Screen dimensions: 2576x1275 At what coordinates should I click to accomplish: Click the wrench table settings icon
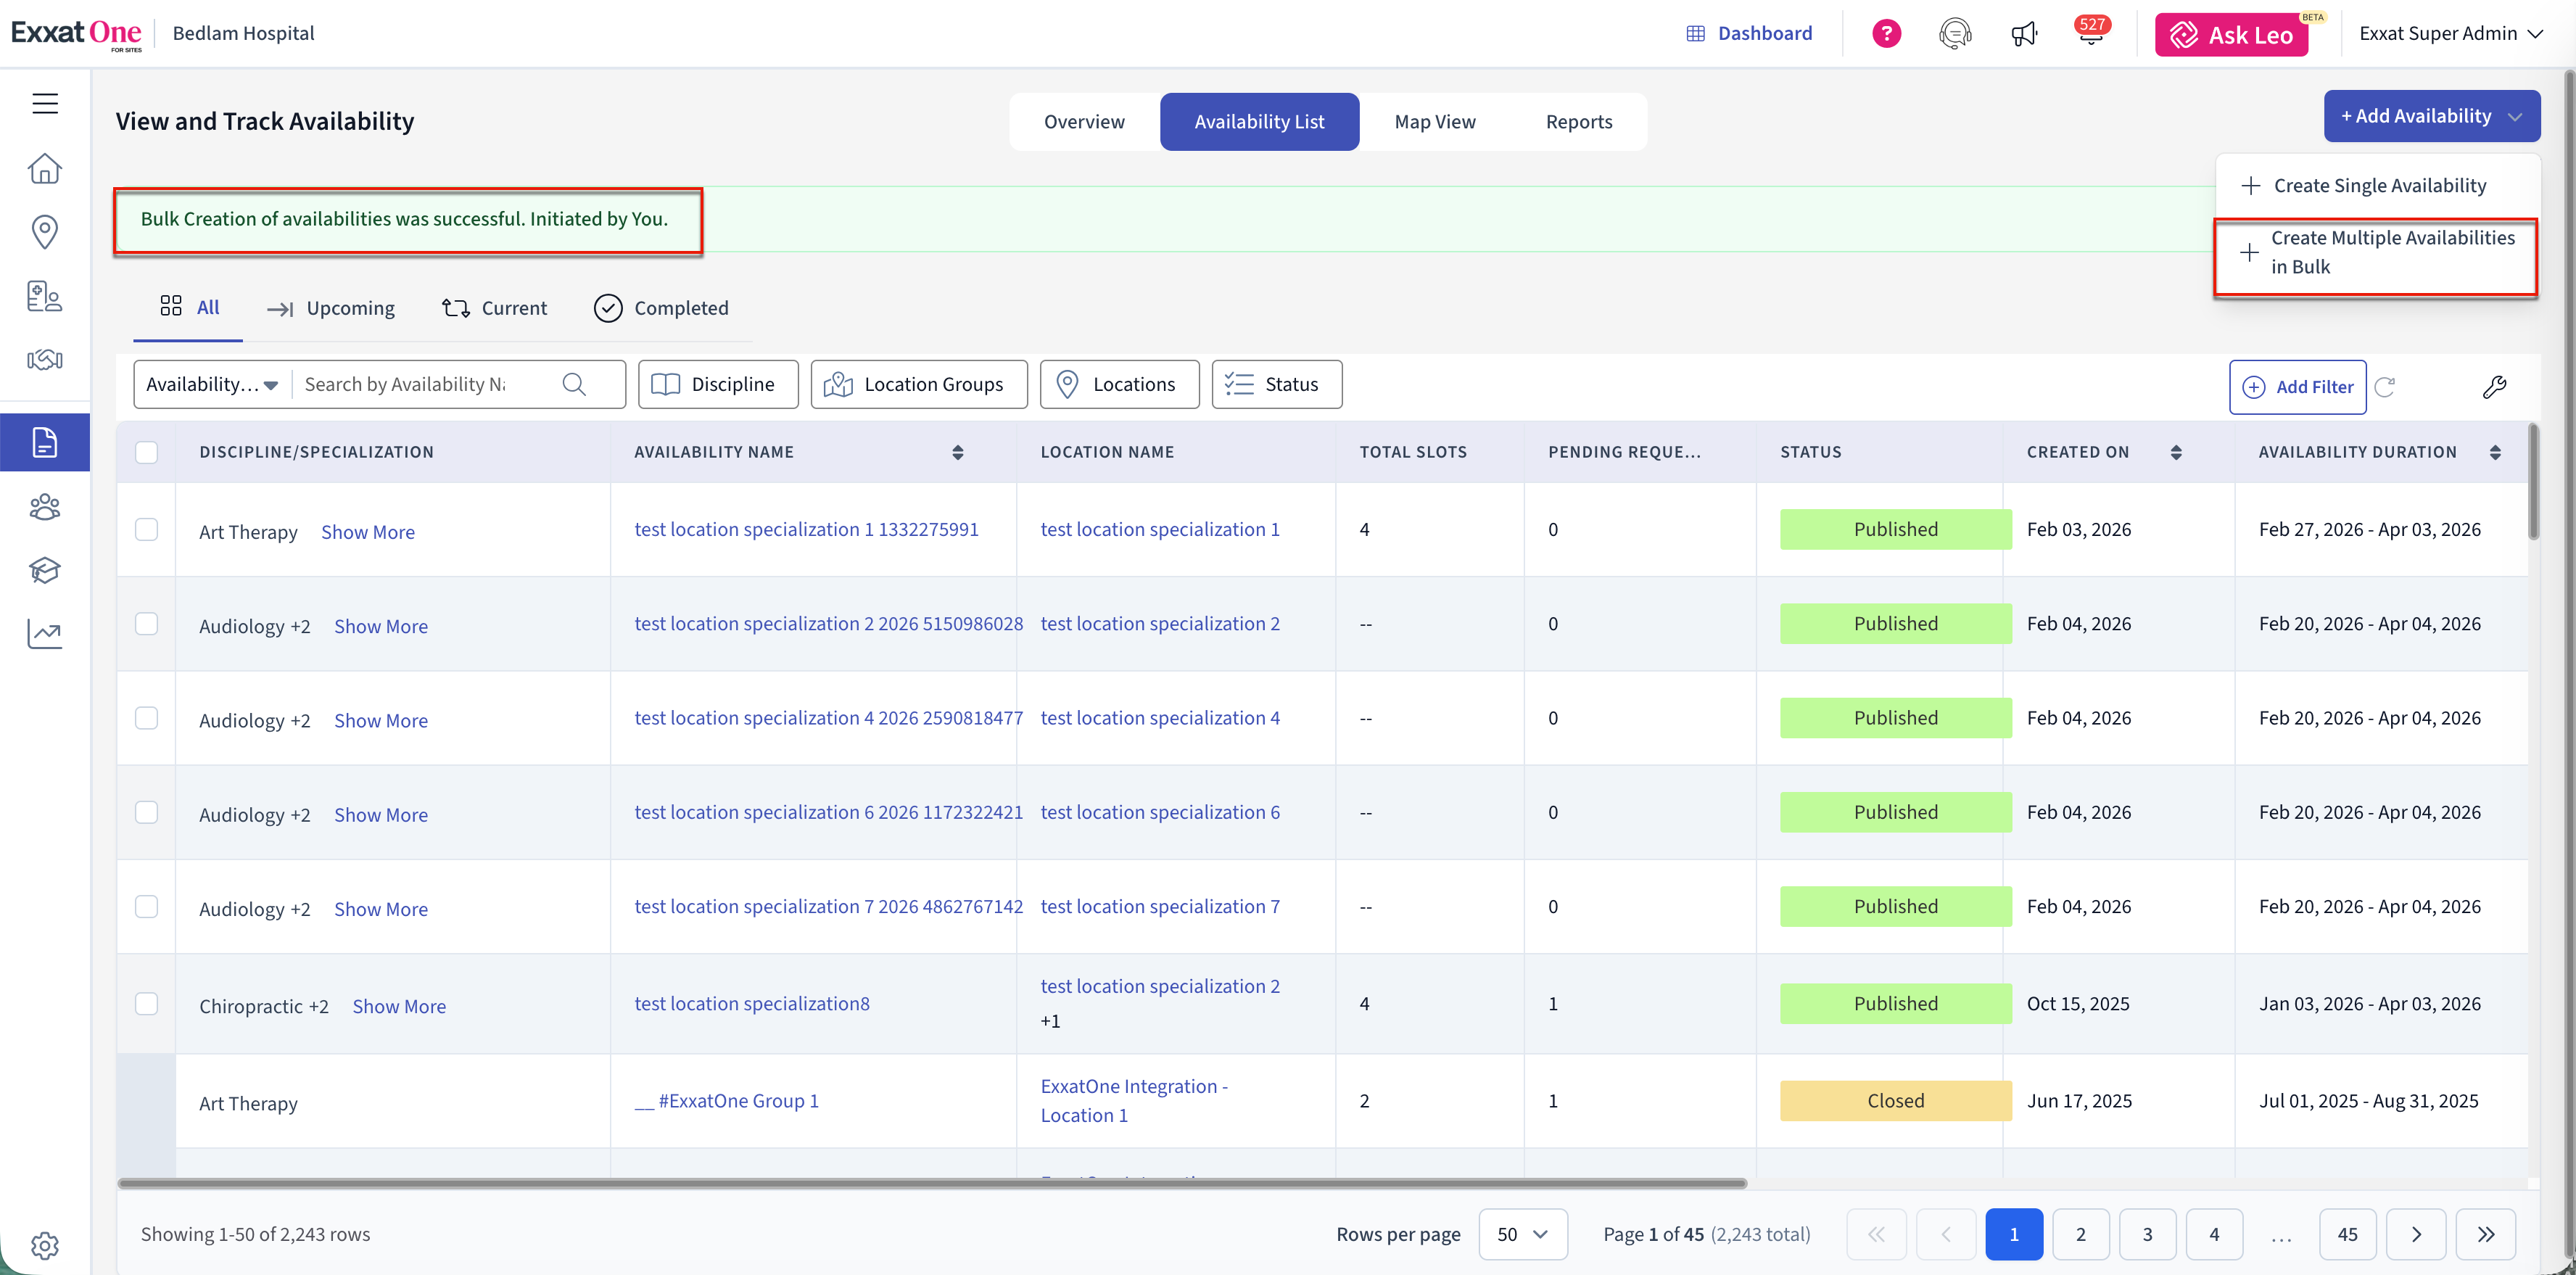[2494, 387]
